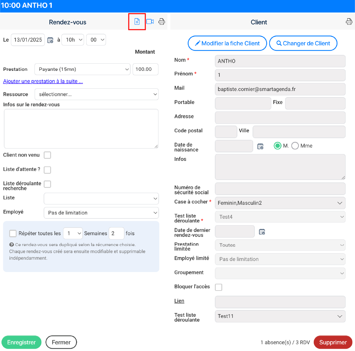The image size is (355, 351).
Task: Select the Mme radio button
Action: [295, 146]
